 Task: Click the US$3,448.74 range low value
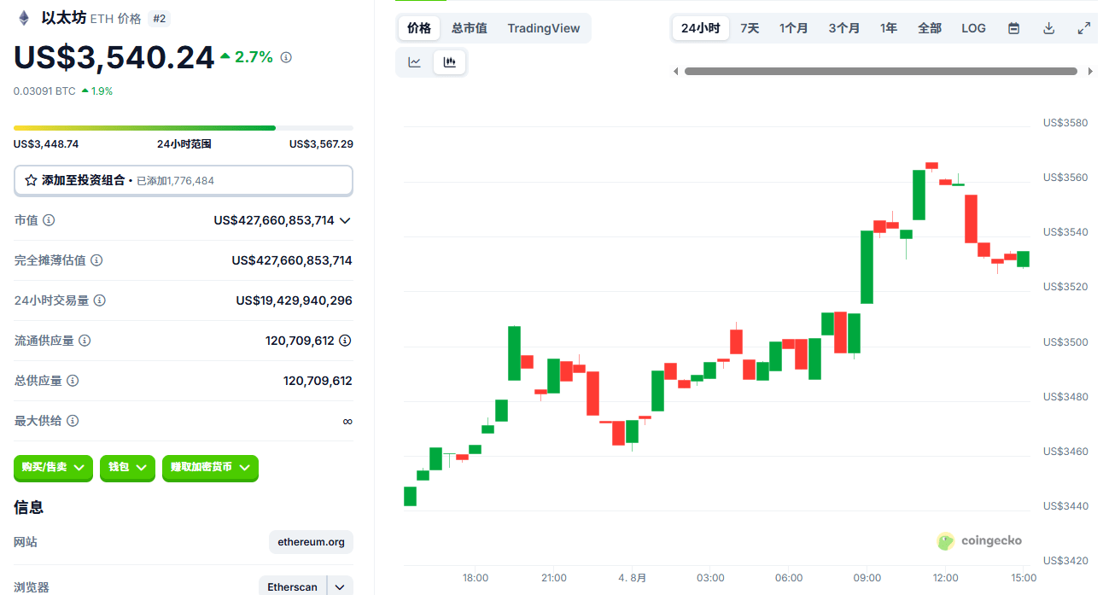click(x=46, y=144)
